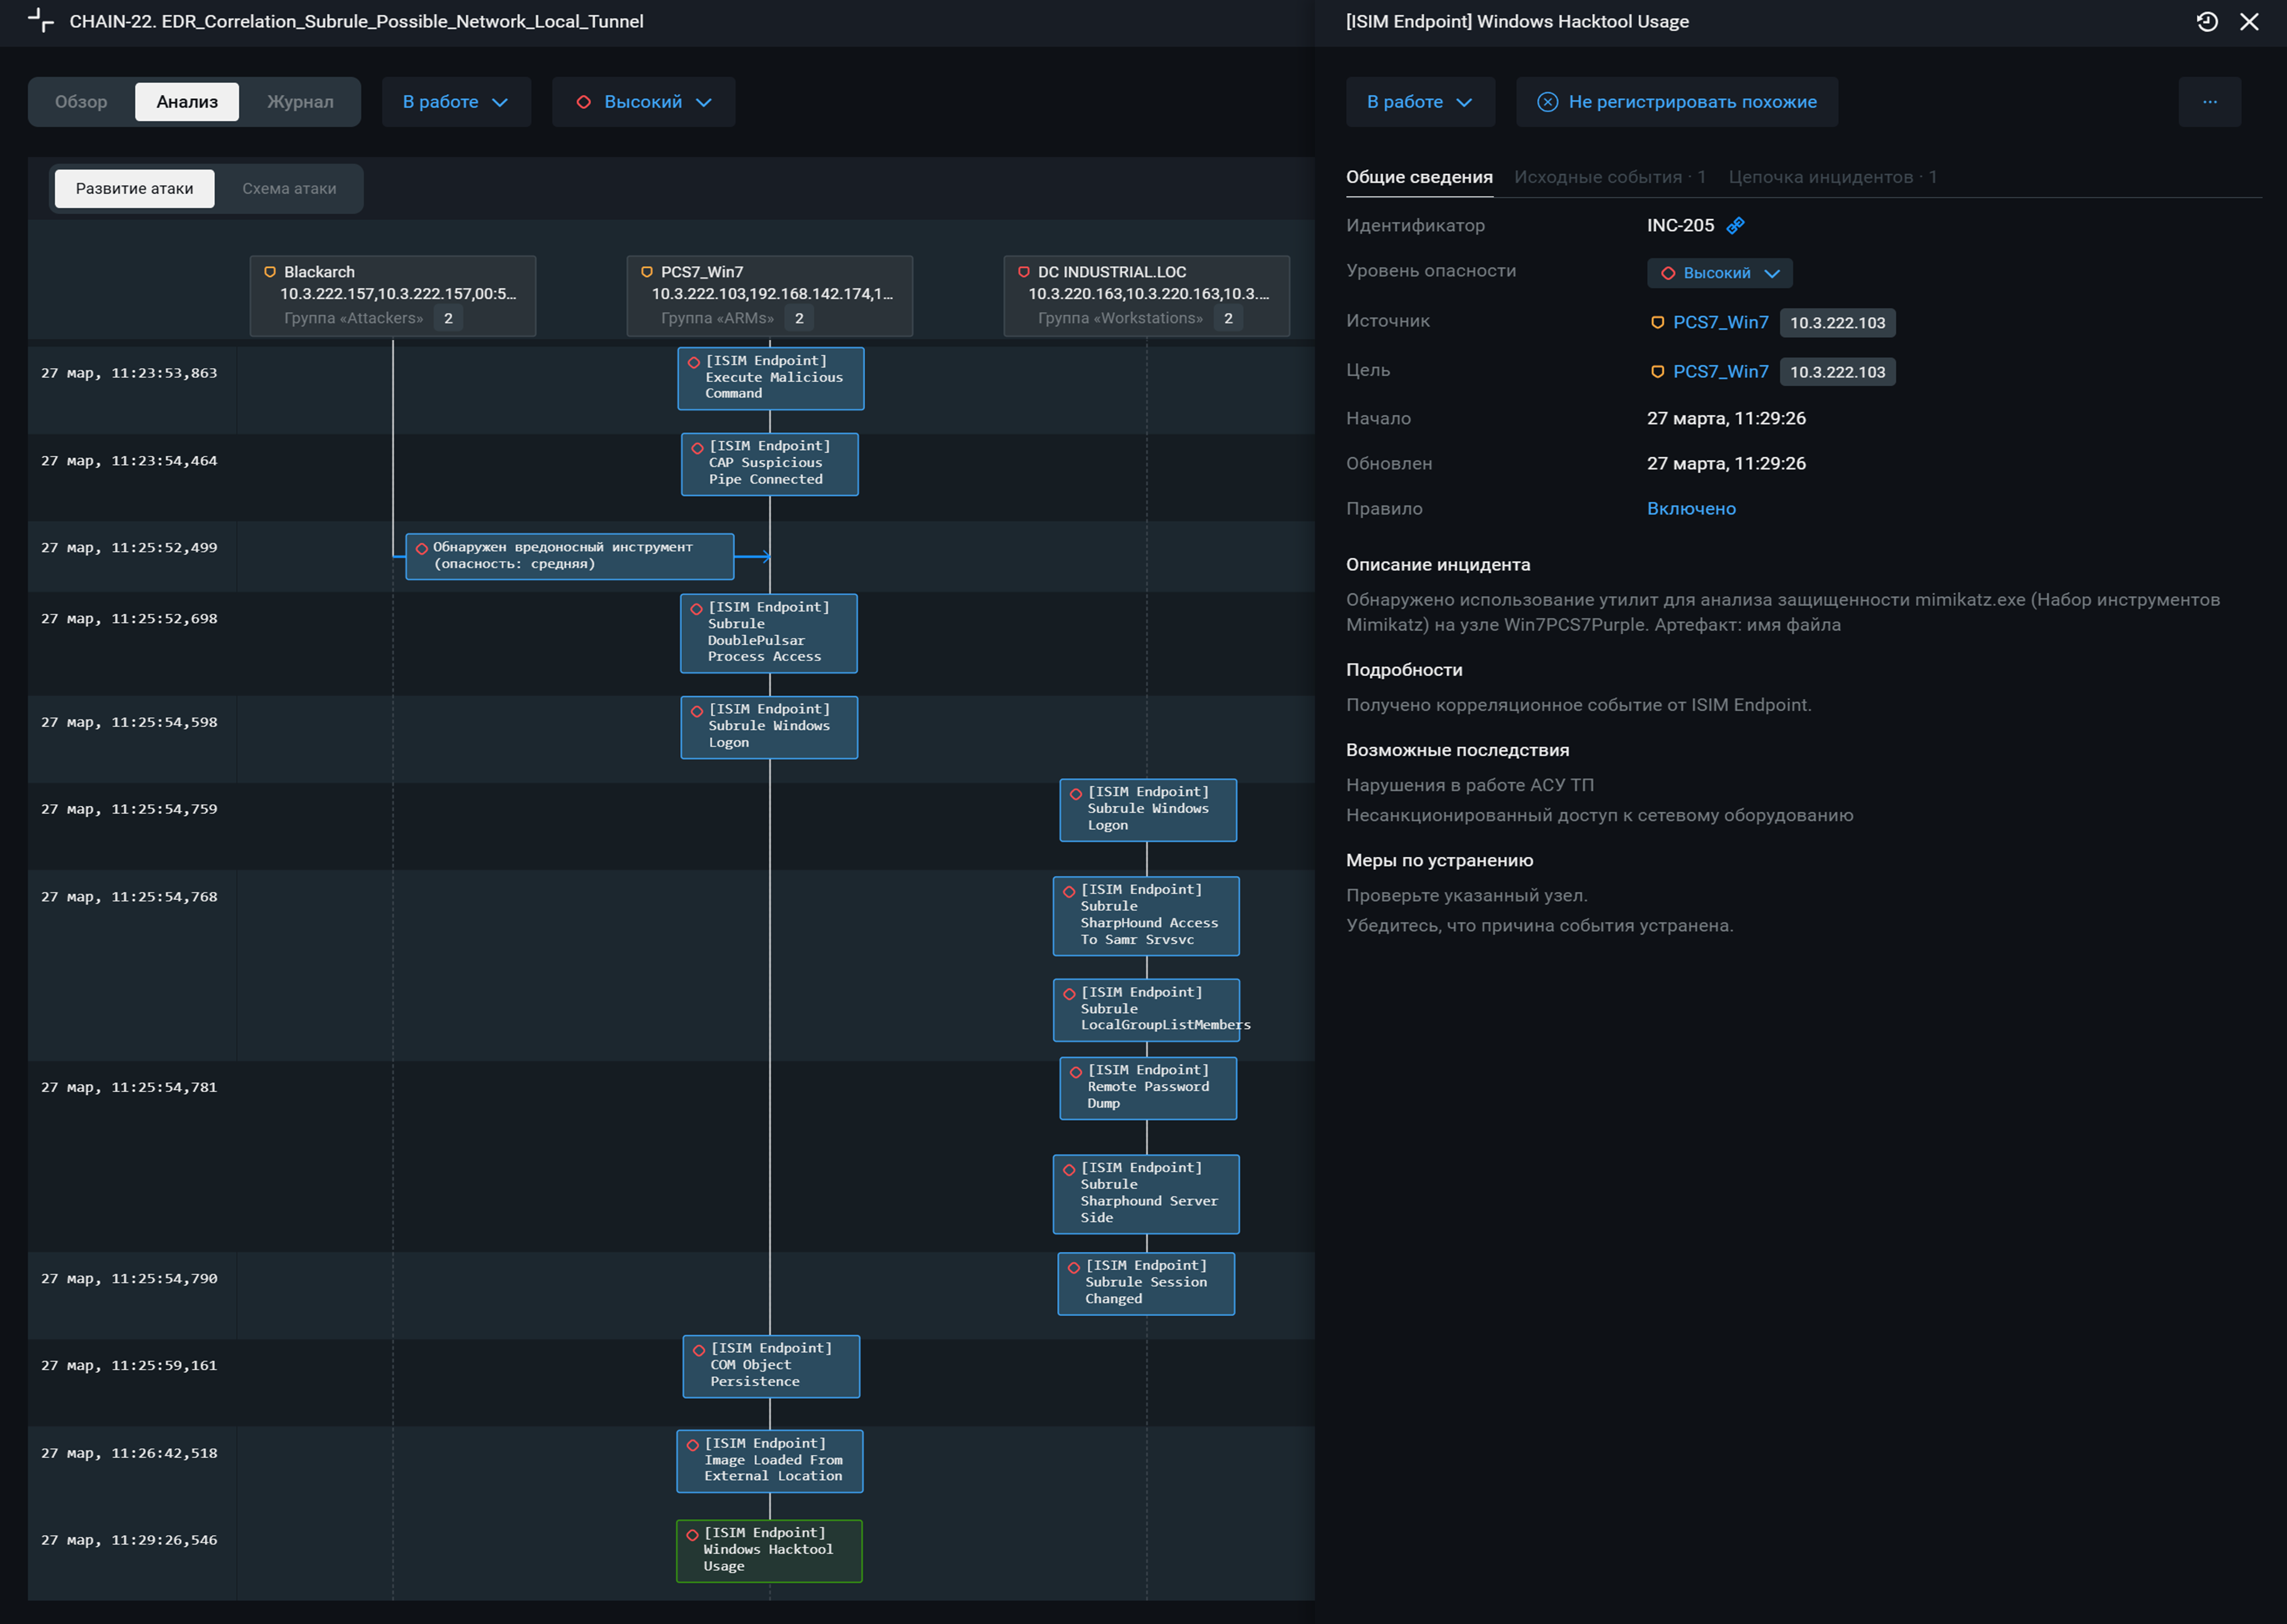Click Не регистрировать похожие button
Image resolution: width=2287 pixels, height=1624 pixels.
pos(1677,102)
